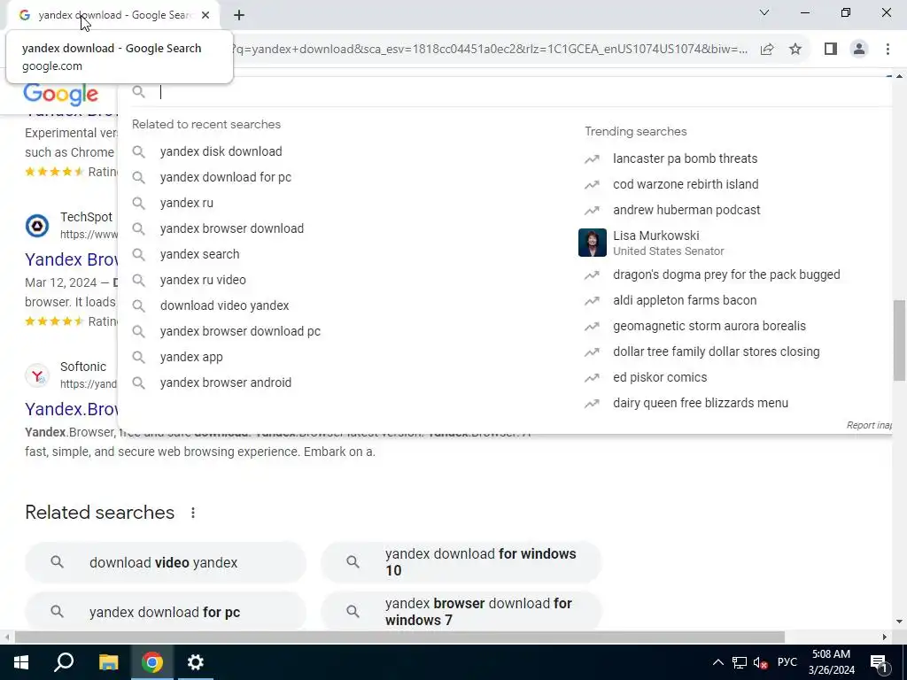Click related chip yandex download for windows 10
The width and height of the screenshot is (907, 680).
[x=461, y=562]
